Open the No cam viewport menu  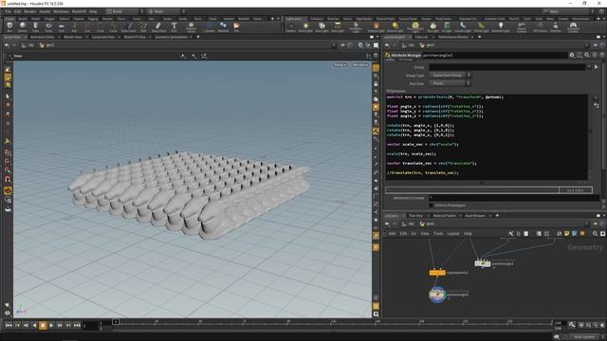360,64
